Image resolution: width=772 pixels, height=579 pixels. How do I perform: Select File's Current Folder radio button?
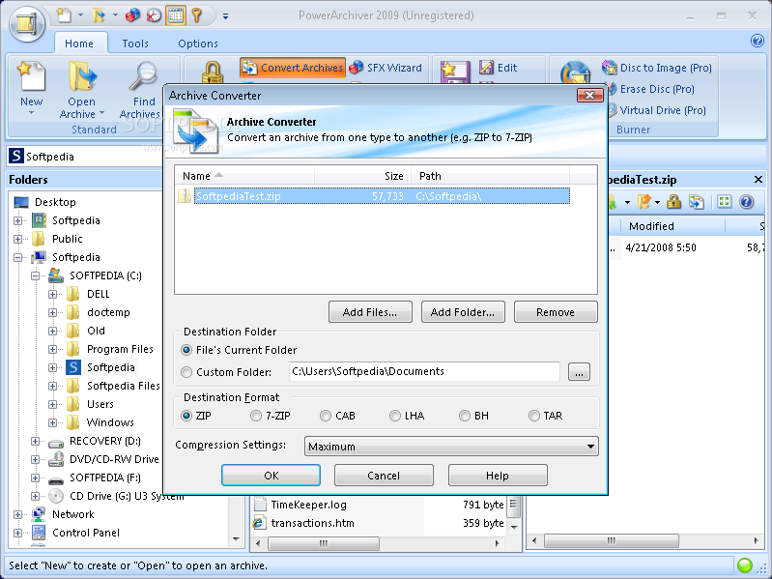coord(186,350)
